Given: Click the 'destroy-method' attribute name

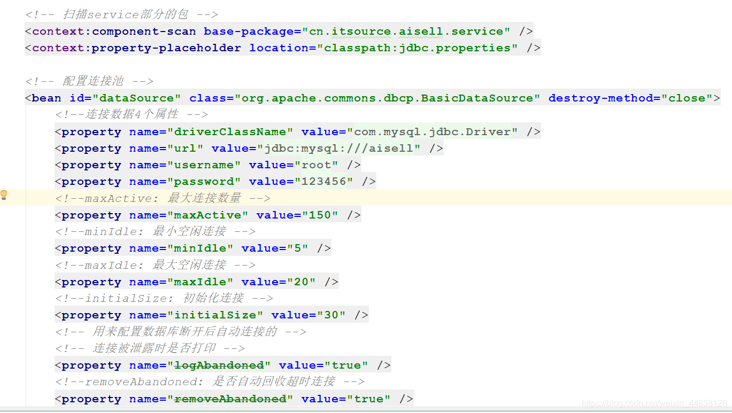Looking at the screenshot, I should click(x=600, y=98).
